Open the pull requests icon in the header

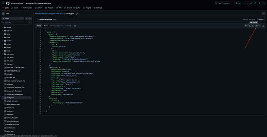pyautogui.click(x=255, y=3)
